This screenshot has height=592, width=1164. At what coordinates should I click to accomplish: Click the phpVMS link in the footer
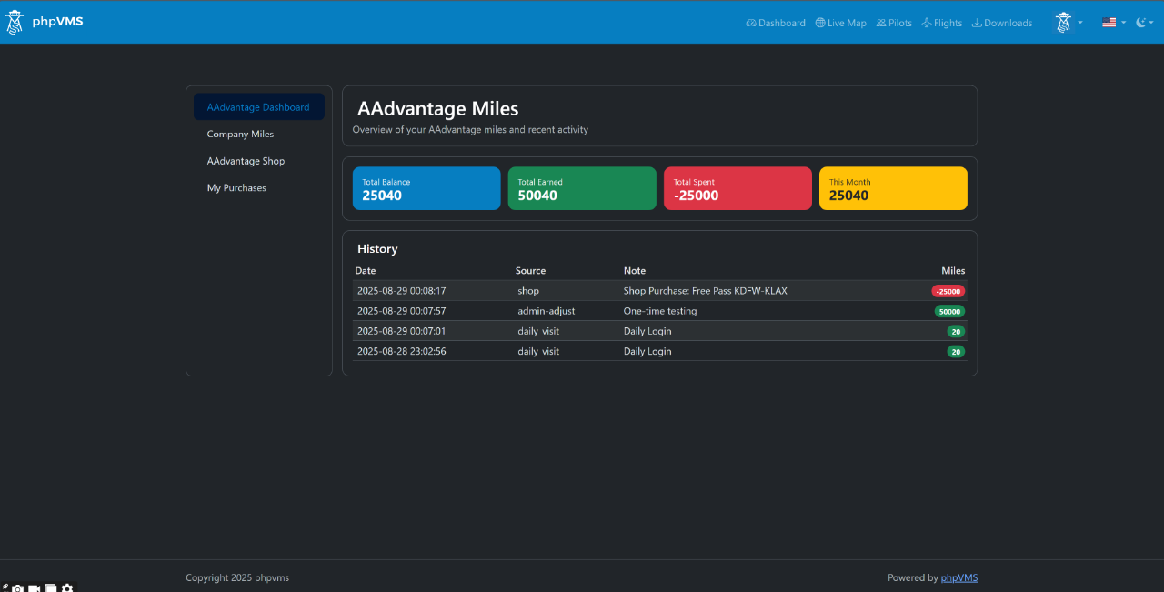[958, 577]
